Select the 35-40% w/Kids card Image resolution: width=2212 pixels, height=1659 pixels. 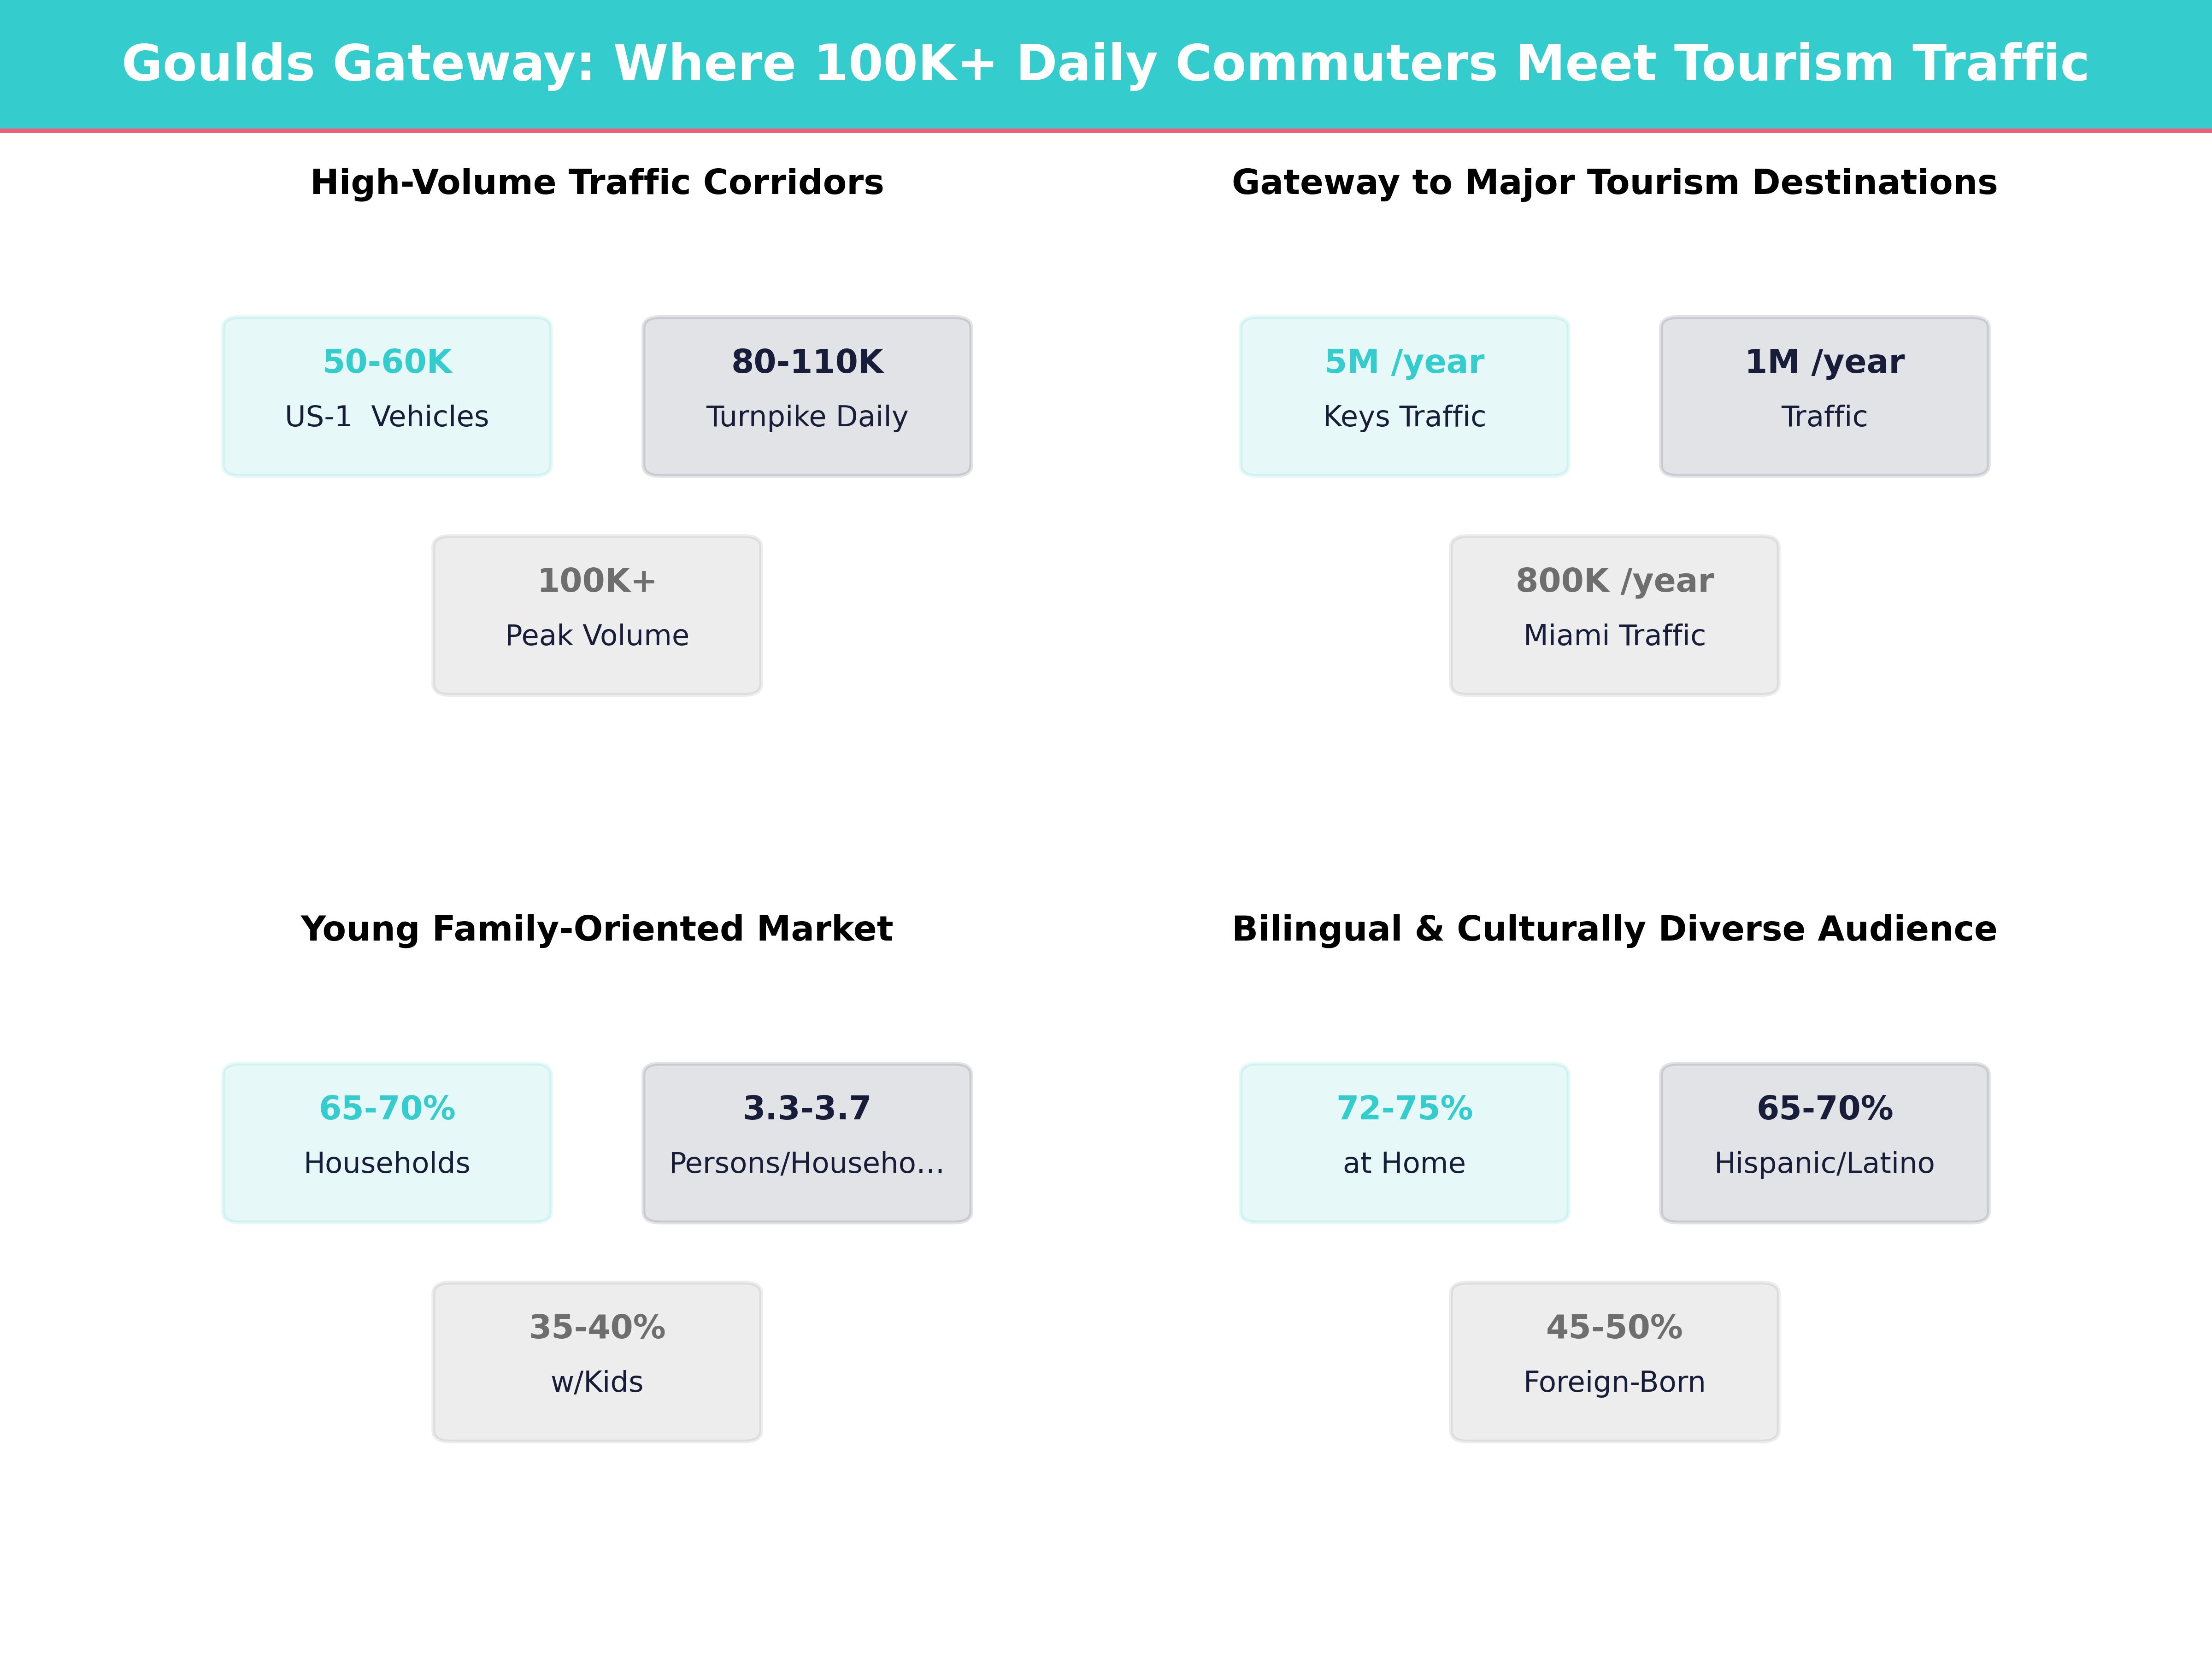coord(597,1361)
